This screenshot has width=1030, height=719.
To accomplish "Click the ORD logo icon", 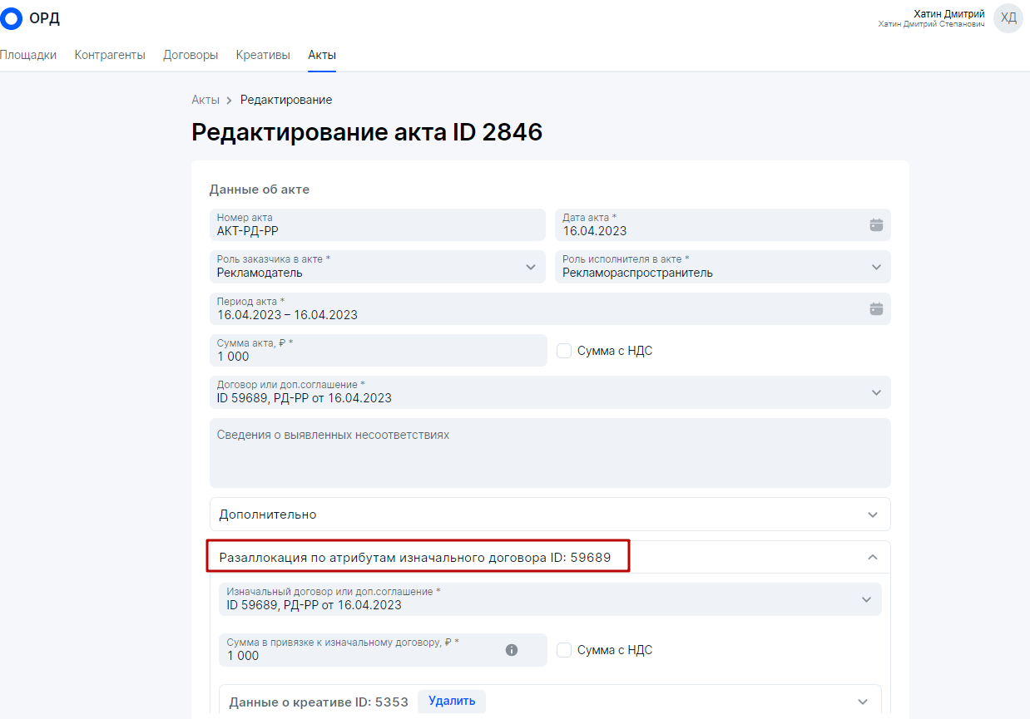I will 11,18.
